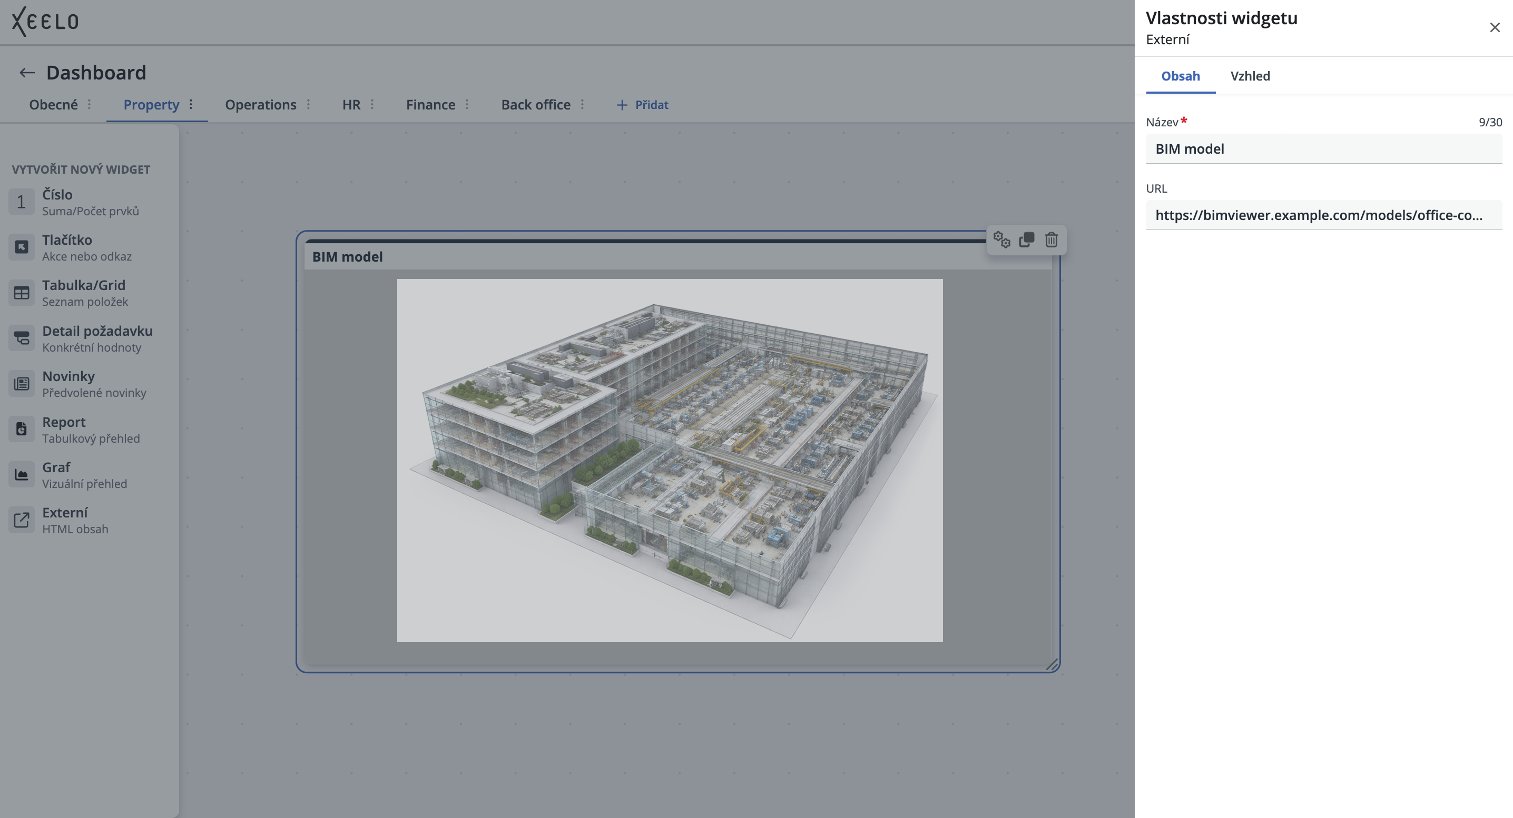Select the Detail požadavku widget icon
The width and height of the screenshot is (1513, 818).
coord(21,338)
